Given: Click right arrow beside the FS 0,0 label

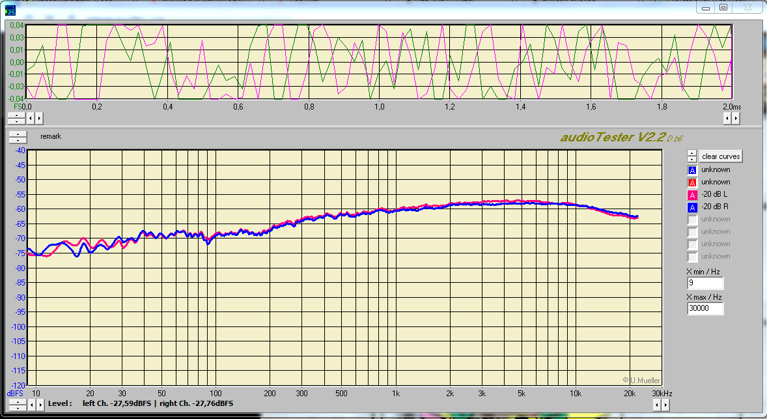Looking at the screenshot, I should point(39,119).
